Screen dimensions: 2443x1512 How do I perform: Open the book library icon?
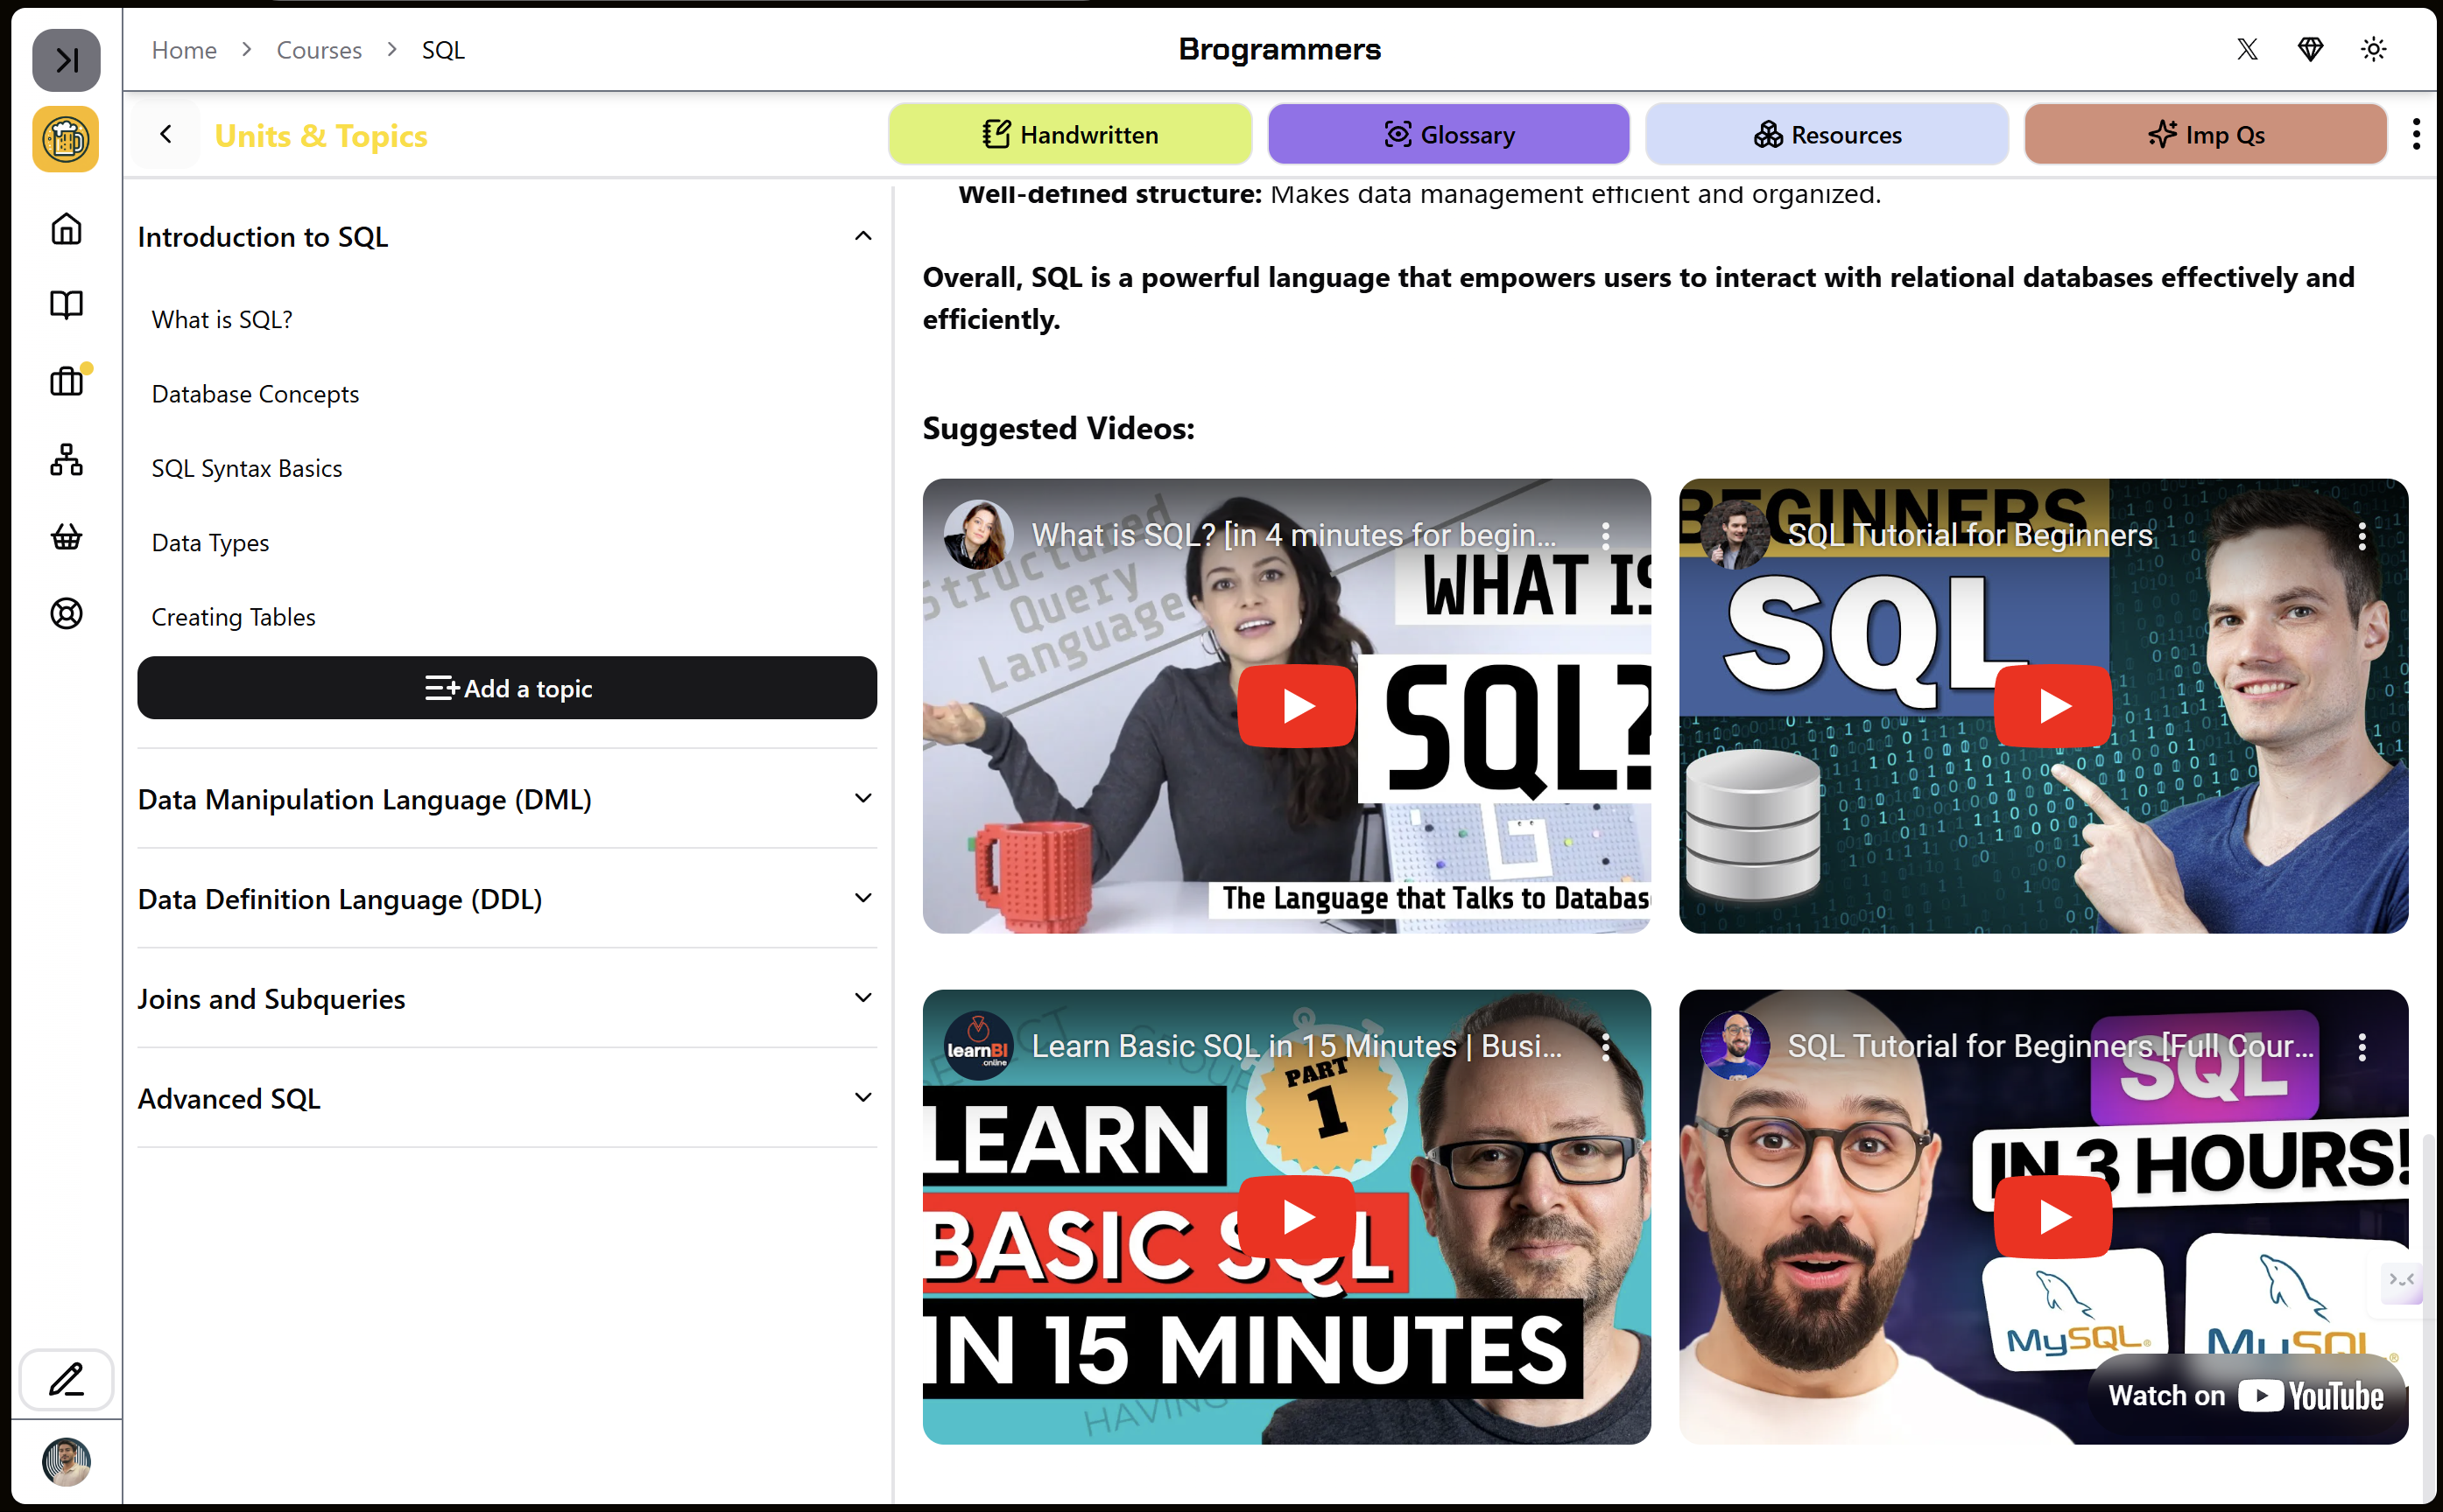(66, 304)
